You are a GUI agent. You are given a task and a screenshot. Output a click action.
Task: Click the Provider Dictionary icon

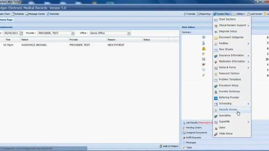(216, 92)
